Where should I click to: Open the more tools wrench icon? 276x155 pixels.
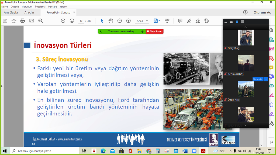coord(271,123)
